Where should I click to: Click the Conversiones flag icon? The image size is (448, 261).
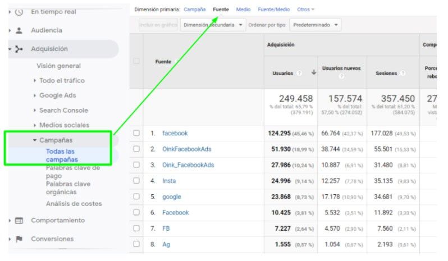19,239
